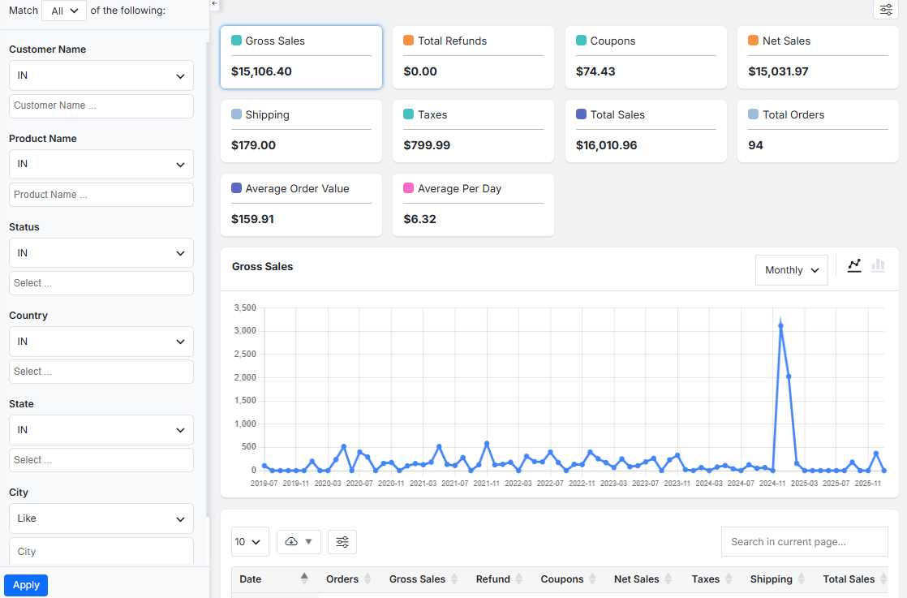Click the Gross Sales chart title
Viewport: 907px width, 598px height.
pos(263,267)
